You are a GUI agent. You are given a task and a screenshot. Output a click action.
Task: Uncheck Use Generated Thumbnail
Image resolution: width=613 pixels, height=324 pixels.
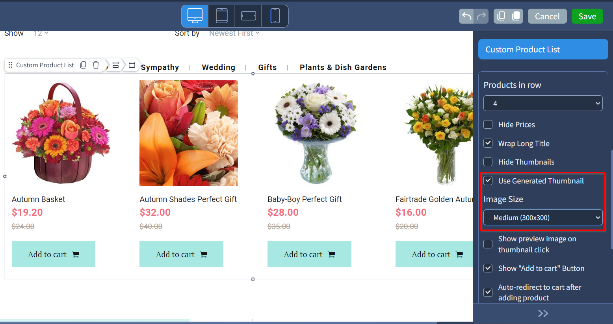pyautogui.click(x=488, y=181)
